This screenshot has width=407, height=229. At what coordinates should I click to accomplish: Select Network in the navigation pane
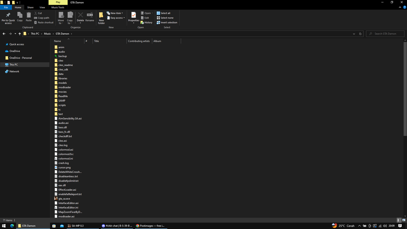coord(14,71)
